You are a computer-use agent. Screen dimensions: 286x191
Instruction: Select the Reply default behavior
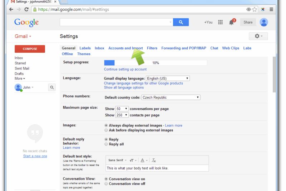tap(106, 139)
